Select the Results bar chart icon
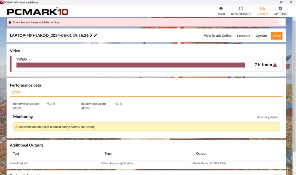This screenshot has height=175, width=296. coord(262,9)
